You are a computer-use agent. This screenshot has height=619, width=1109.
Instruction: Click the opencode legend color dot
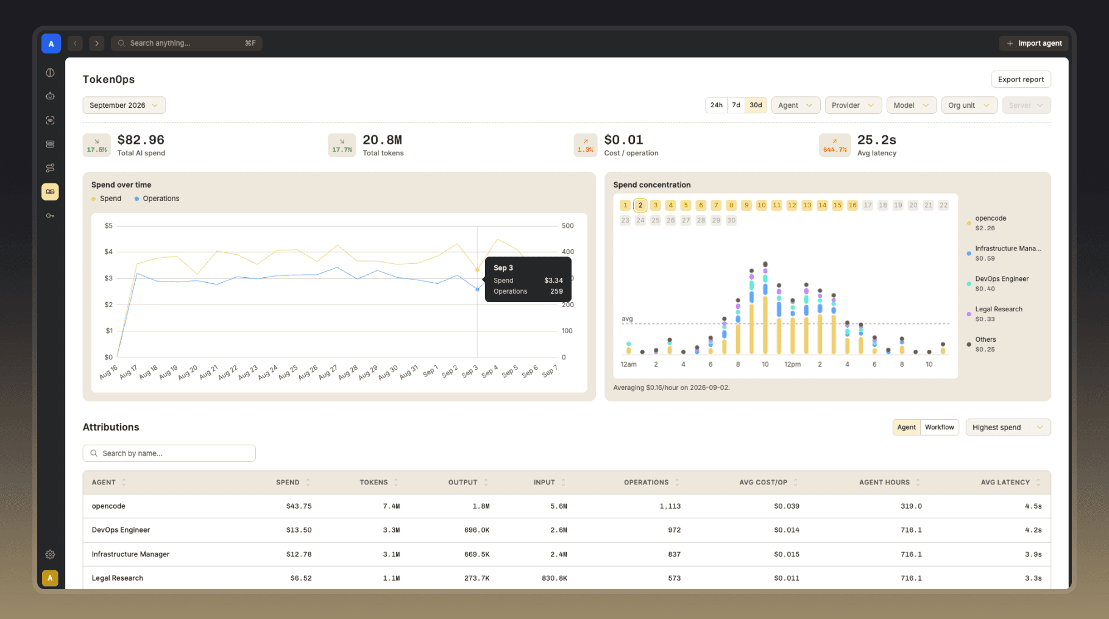(x=969, y=224)
